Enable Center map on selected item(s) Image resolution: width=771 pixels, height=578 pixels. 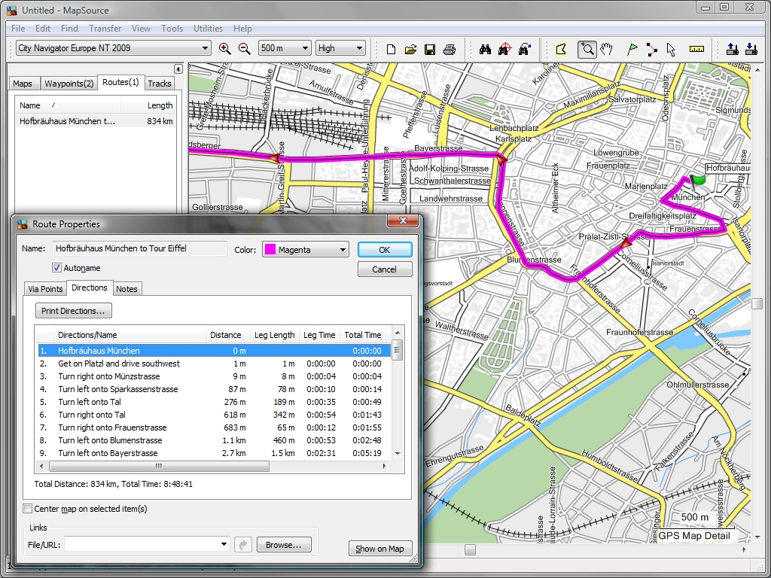click(x=28, y=509)
